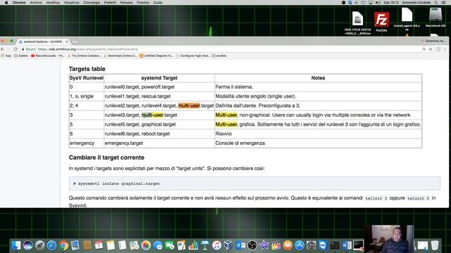
Task: Open the Messages bubble icon in Dock
Action: pos(158,245)
